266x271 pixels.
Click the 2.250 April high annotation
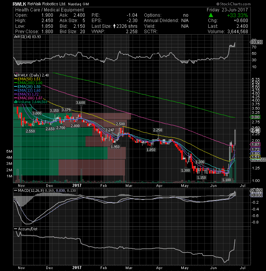coord(158,130)
